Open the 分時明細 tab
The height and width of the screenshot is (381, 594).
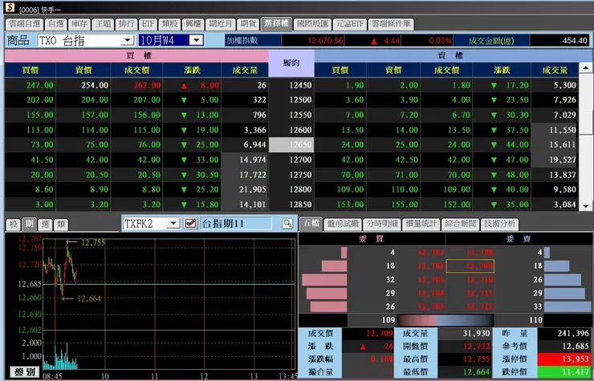click(382, 224)
